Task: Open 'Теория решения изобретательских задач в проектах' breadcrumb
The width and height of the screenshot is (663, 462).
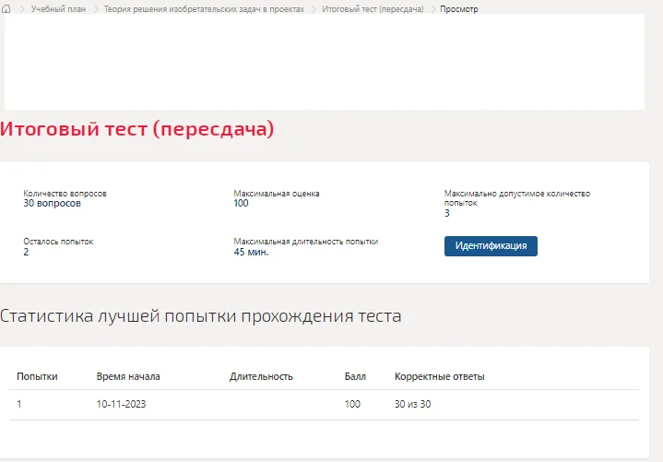Action: pyautogui.click(x=204, y=9)
